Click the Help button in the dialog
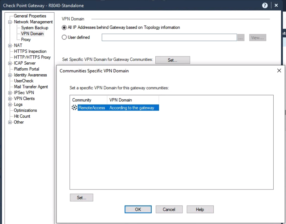The width and height of the screenshot is (286, 224). coord(200,209)
